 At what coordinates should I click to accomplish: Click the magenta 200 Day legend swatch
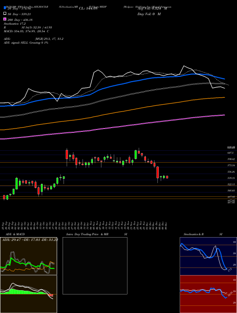(5, 19)
